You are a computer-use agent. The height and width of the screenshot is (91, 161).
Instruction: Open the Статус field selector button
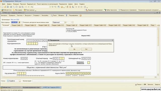[x=20, y=81]
